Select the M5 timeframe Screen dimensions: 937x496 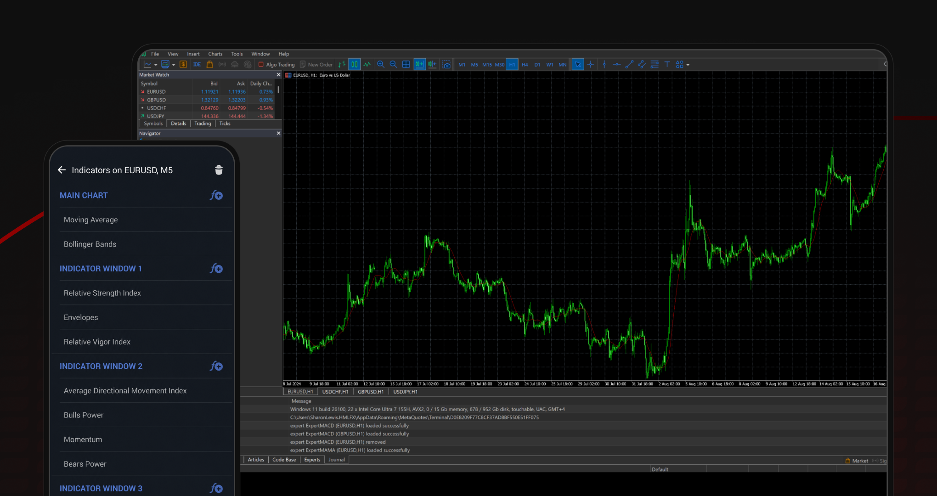click(474, 65)
